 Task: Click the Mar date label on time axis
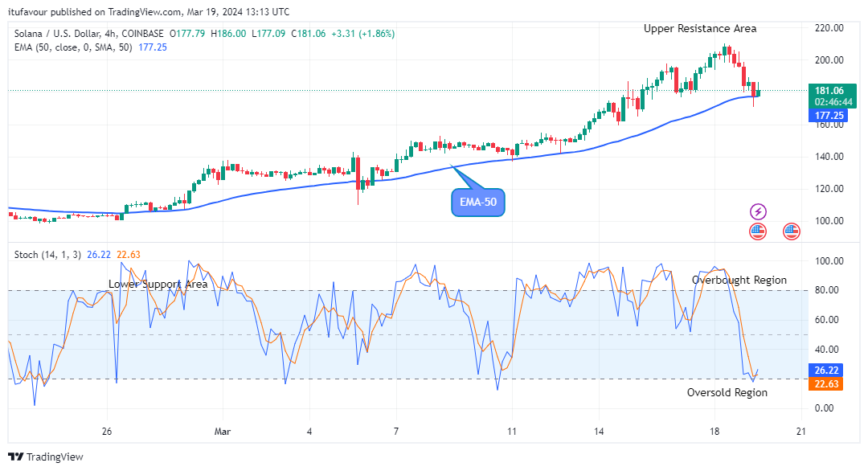(x=223, y=431)
